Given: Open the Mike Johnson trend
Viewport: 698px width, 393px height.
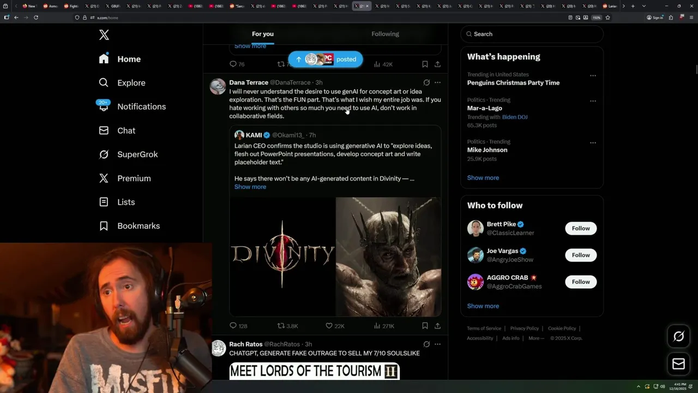Looking at the screenshot, I should pyautogui.click(x=487, y=150).
